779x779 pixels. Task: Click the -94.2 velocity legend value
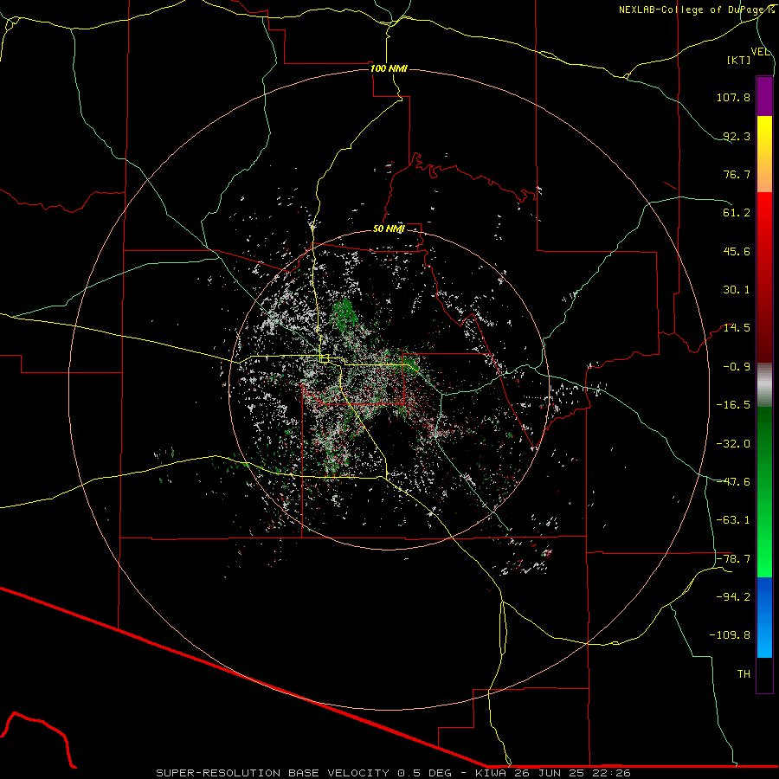733,597
